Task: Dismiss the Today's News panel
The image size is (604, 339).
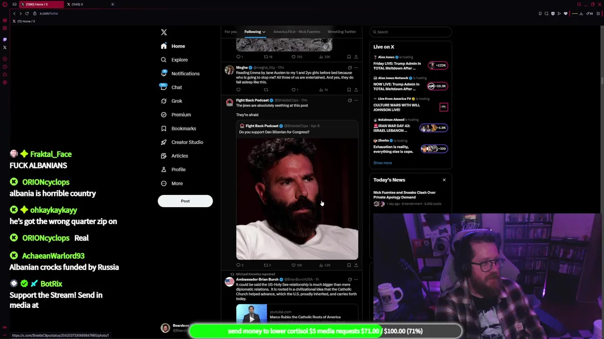Action: click(x=444, y=180)
